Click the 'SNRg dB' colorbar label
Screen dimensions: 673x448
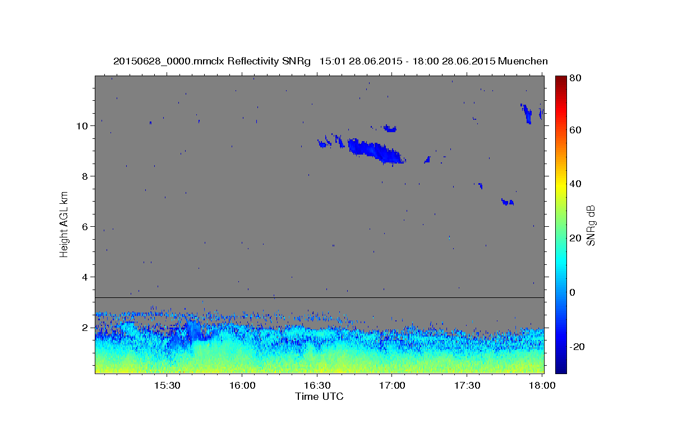click(x=590, y=225)
